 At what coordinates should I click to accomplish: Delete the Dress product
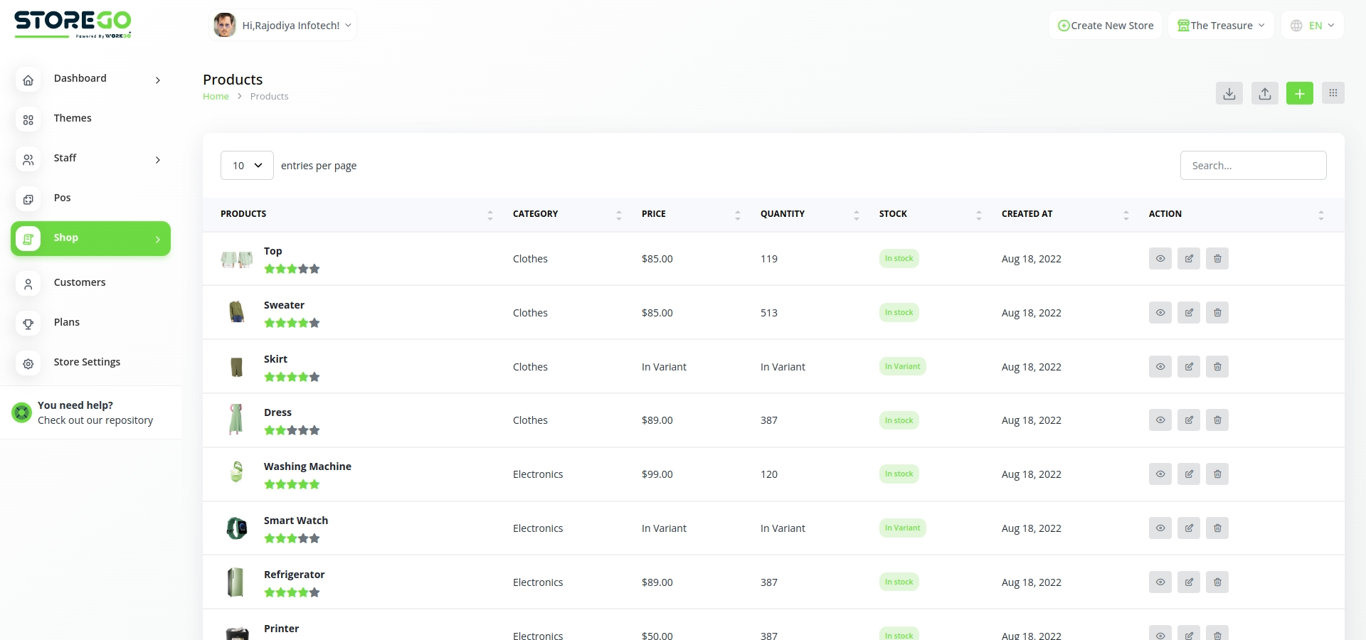pos(1217,420)
